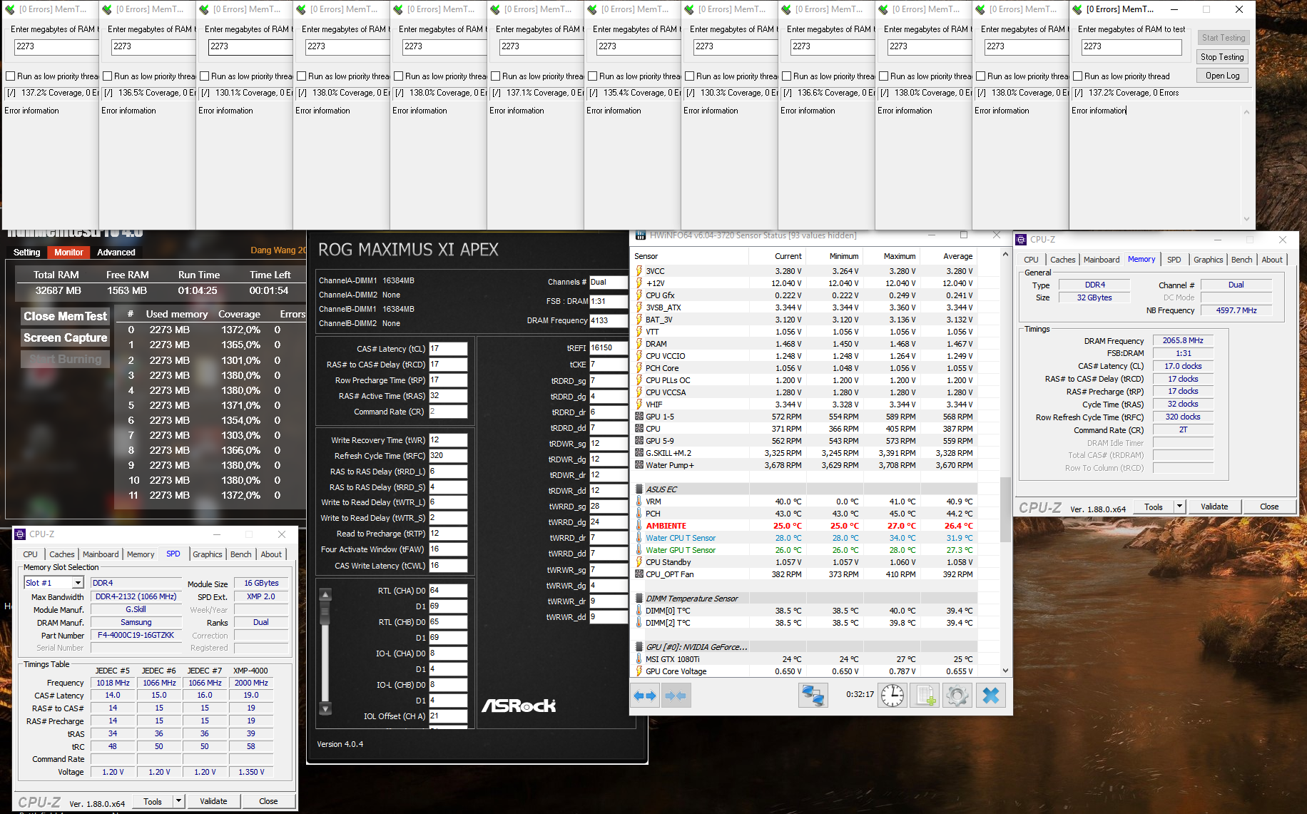Click fan icon beside Water Pump+ row
This screenshot has width=1307, height=814.
pyautogui.click(x=639, y=465)
